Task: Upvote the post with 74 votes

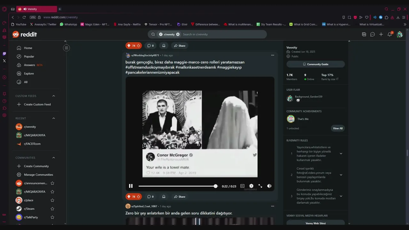Action: click(x=129, y=46)
